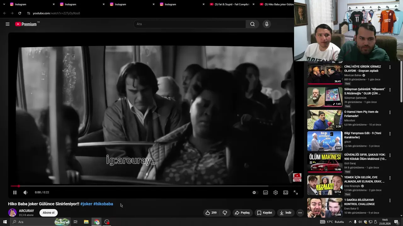
Task: Enter full screen mode
Action: 296,192
